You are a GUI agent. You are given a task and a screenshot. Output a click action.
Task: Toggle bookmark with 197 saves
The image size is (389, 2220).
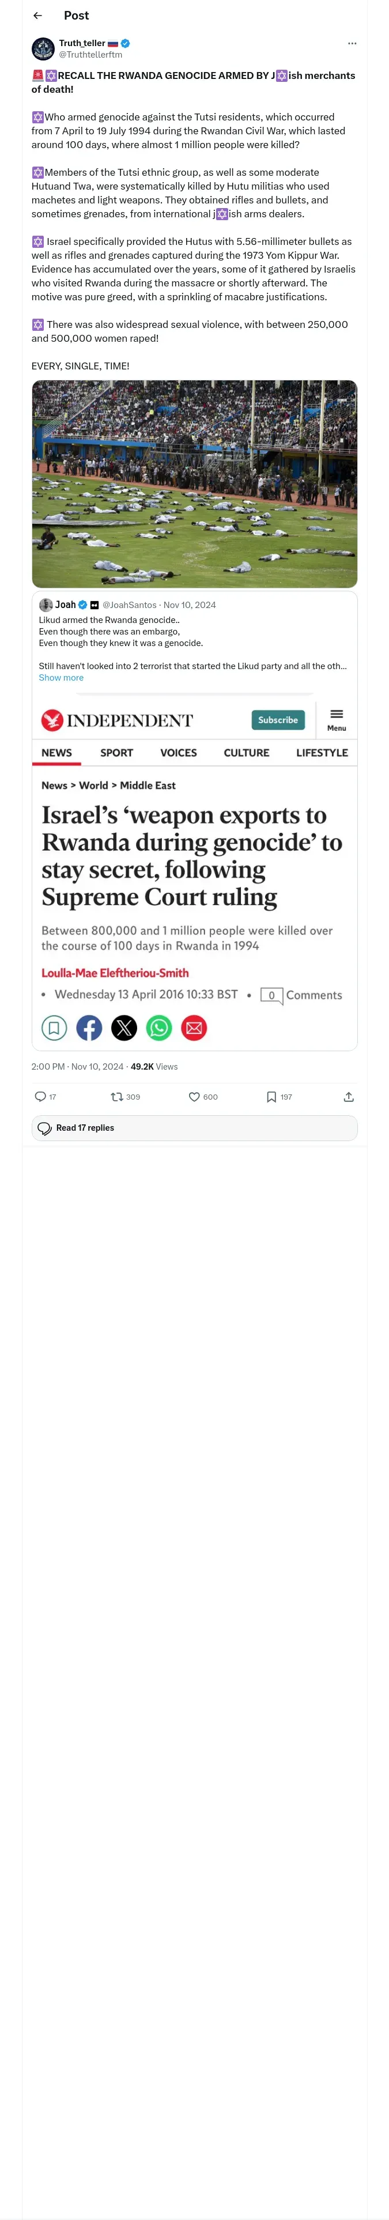(x=271, y=1096)
